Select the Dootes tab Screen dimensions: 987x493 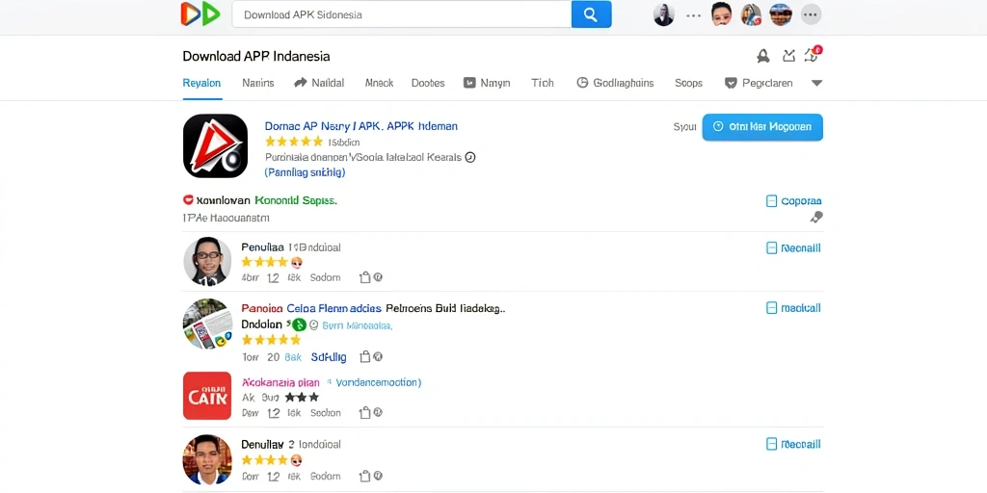[x=428, y=83]
